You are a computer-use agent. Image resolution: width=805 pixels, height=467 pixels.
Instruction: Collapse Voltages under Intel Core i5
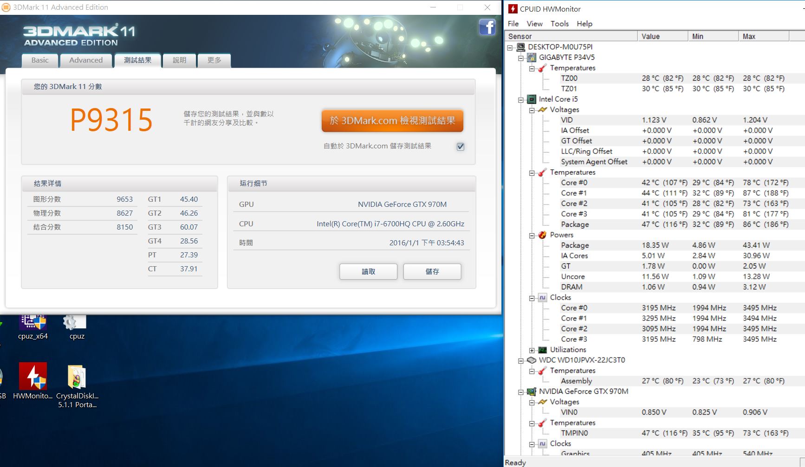click(532, 110)
